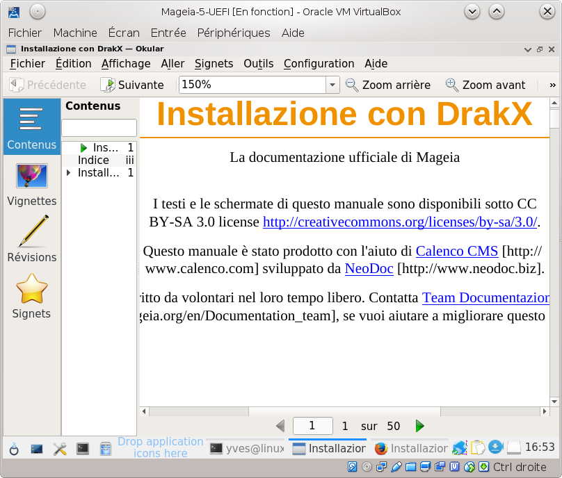The image size is (562, 478).
Task: Click the green arrow keyboard capture icon
Action: tap(483, 467)
